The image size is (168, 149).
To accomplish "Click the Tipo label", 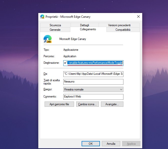I will [x=47, y=50].
